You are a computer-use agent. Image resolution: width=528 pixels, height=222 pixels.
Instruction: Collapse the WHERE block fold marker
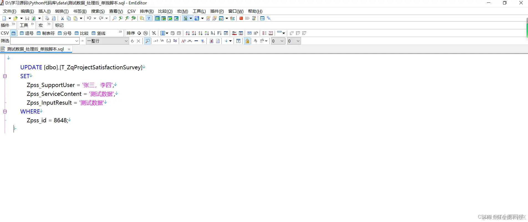(x=5, y=112)
